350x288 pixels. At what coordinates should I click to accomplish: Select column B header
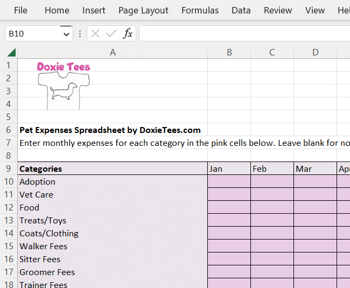pyautogui.click(x=229, y=52)
